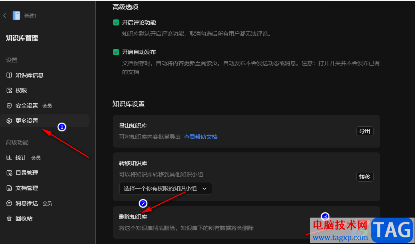Click the 统计 bar chart icon

pyautogui.click(x=9, y=158)
